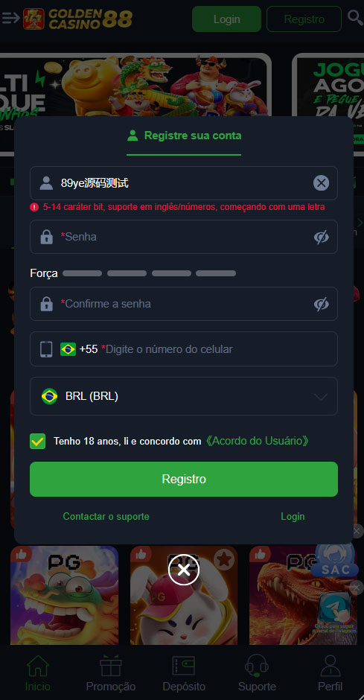Screen dimensions: 364x700
Task: Expand the BRL (BRL) currency dropdown
Action: tap(184, 396)
